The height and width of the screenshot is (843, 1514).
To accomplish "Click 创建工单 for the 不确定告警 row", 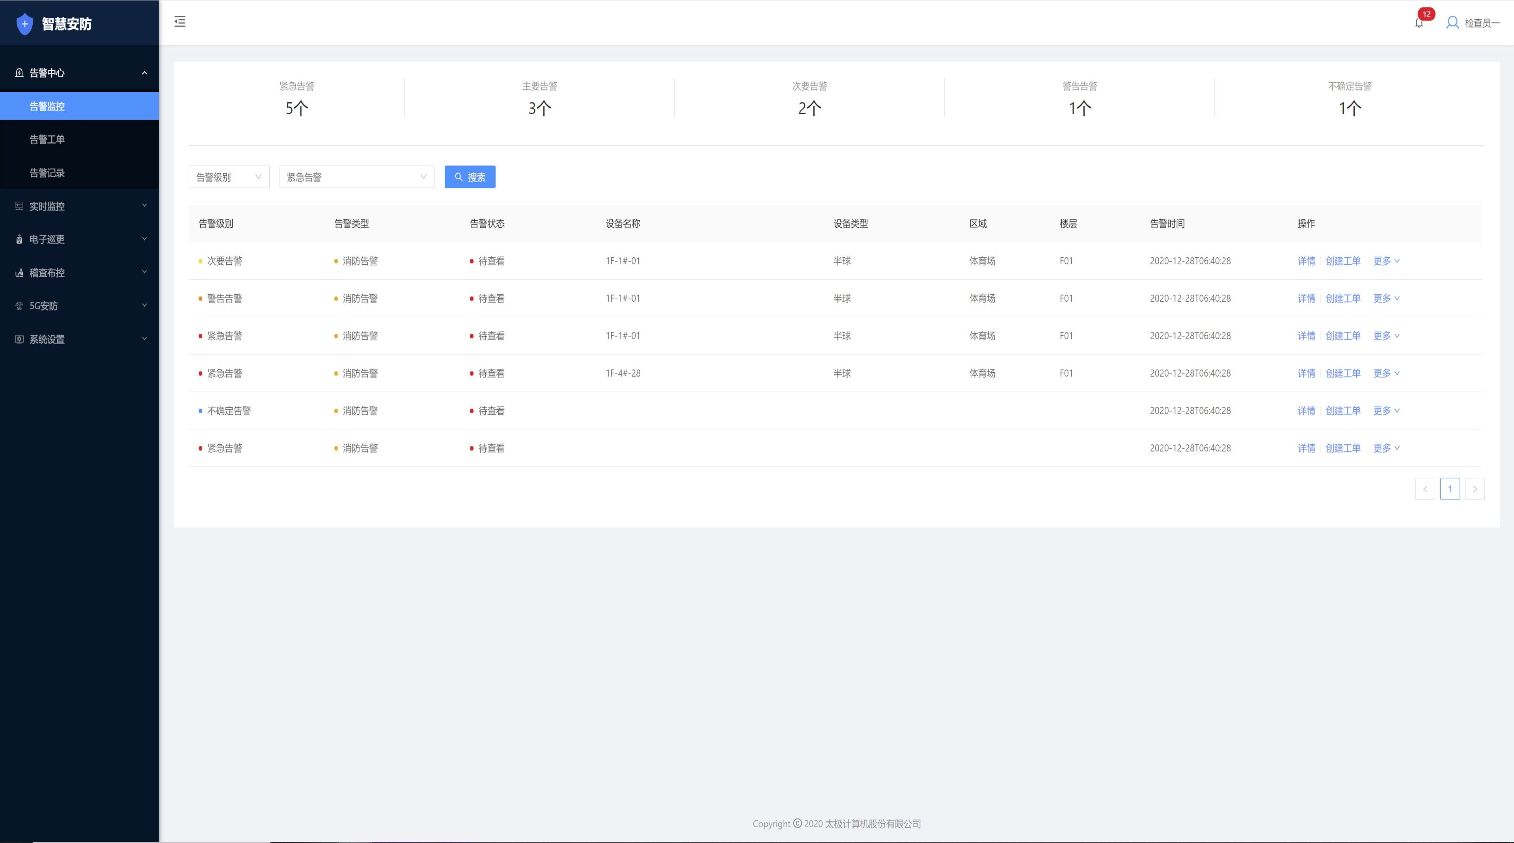I will pyautogui.click(x=1343, y=411).
